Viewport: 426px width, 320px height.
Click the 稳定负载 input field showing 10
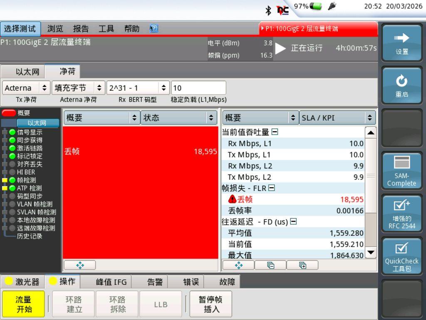click(198, 88)
